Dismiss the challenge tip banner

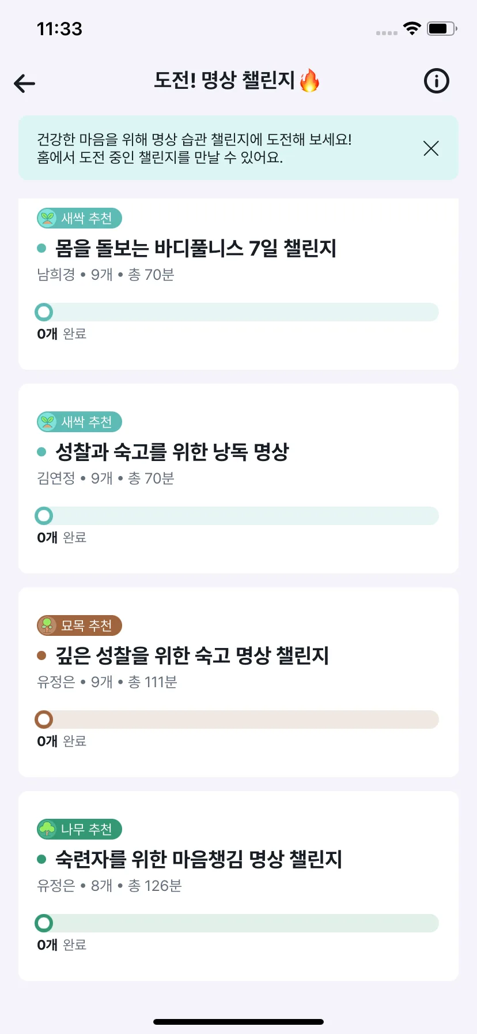click(431, 148)
